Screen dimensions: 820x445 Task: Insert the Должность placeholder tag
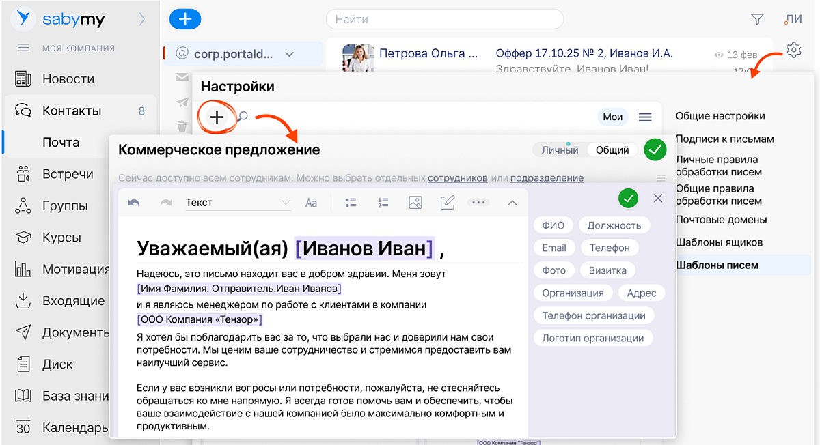coord(614,225)
